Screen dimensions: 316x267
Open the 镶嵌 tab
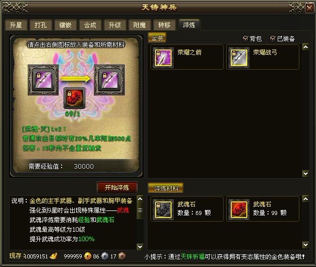coord(65,25)
